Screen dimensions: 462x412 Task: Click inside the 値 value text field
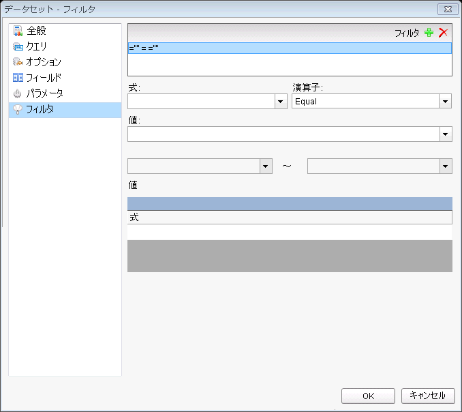283,134
